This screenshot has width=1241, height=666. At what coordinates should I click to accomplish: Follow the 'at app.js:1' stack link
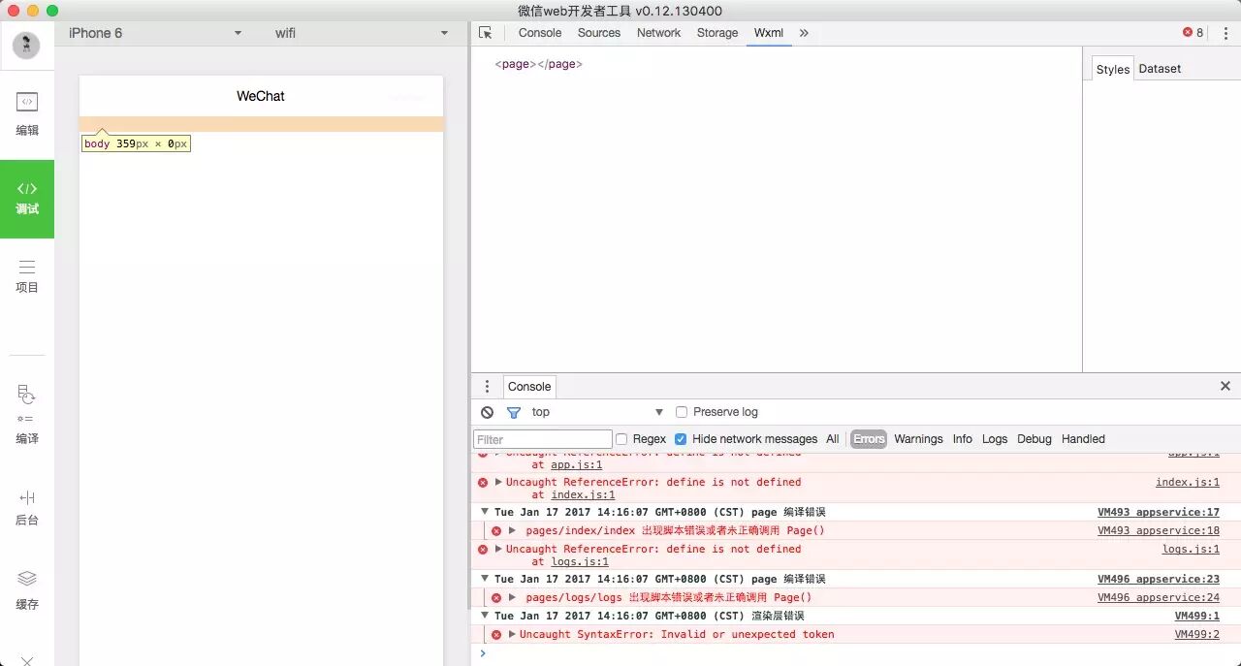577,464
